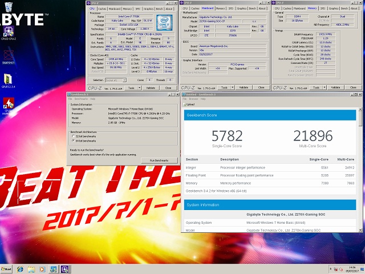Click Close in the Mainboard CPU-Z window
The width and height of the screenshot is (365, 274).
click(x=261, y=87)
